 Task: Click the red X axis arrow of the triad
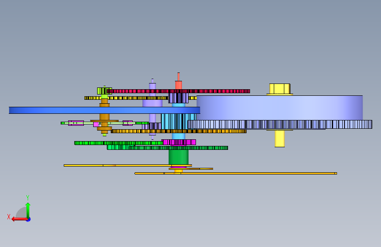point(19,219)
